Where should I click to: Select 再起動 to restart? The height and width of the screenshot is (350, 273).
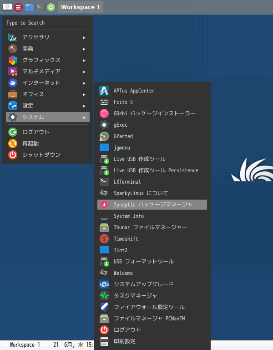pyautogui.click(x=48, y=144)
